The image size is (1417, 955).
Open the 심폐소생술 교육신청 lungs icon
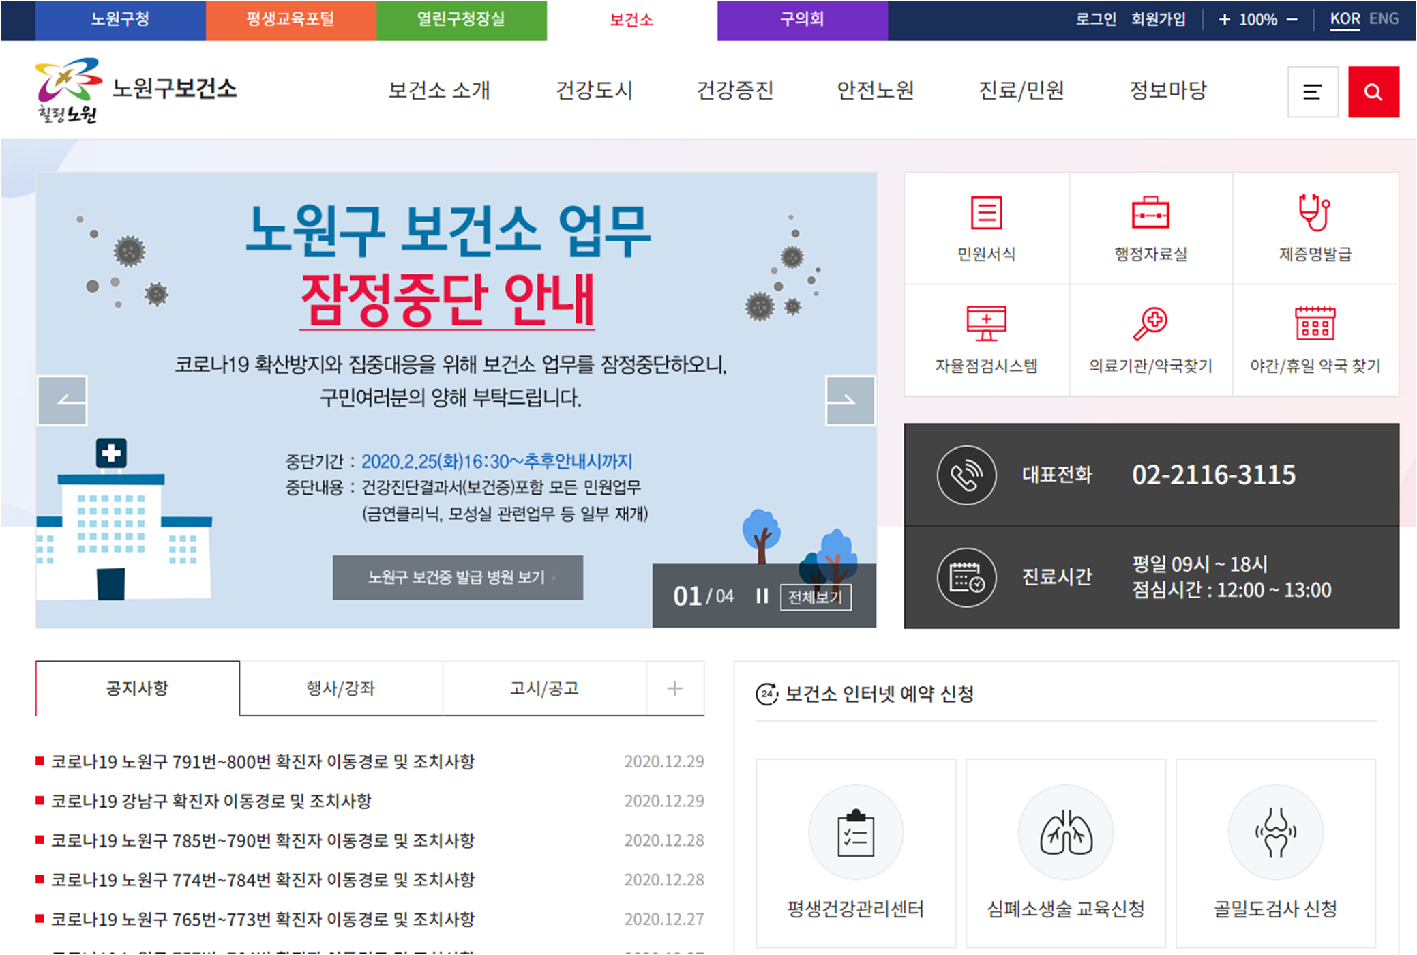pos(1066,833)
